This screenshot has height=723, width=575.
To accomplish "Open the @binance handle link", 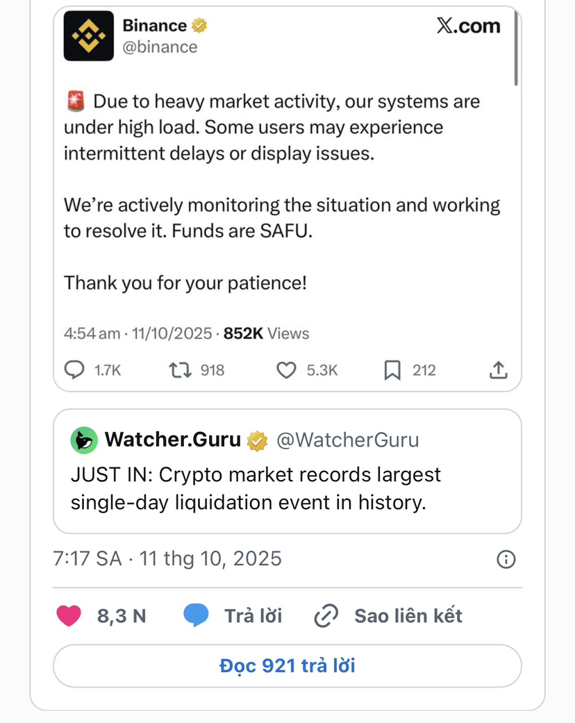I will [x=160, y=47].
